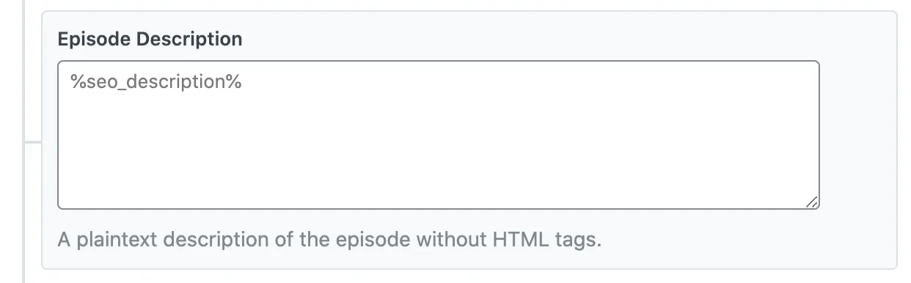Click the horizontal connector line beside the panel
The image size is (911, 283).
(x=33, y=141)
